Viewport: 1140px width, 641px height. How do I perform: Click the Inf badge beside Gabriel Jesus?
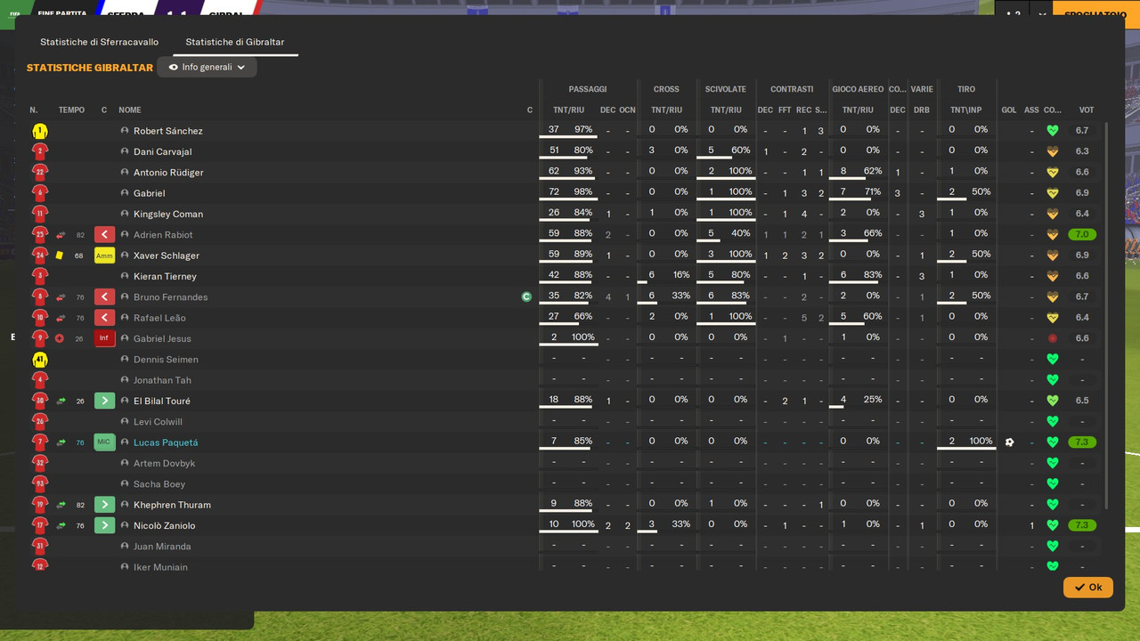pyautogui.click(x=104, y=338)
